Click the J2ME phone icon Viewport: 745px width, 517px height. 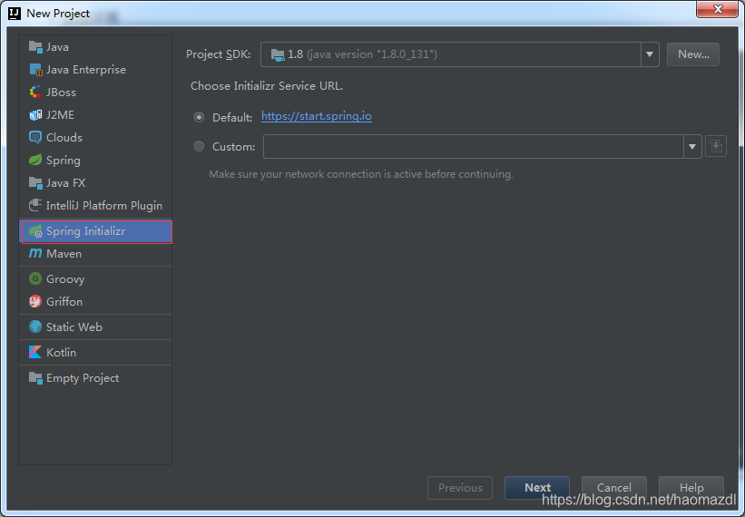pyautogui.click(x=35, y=115)
